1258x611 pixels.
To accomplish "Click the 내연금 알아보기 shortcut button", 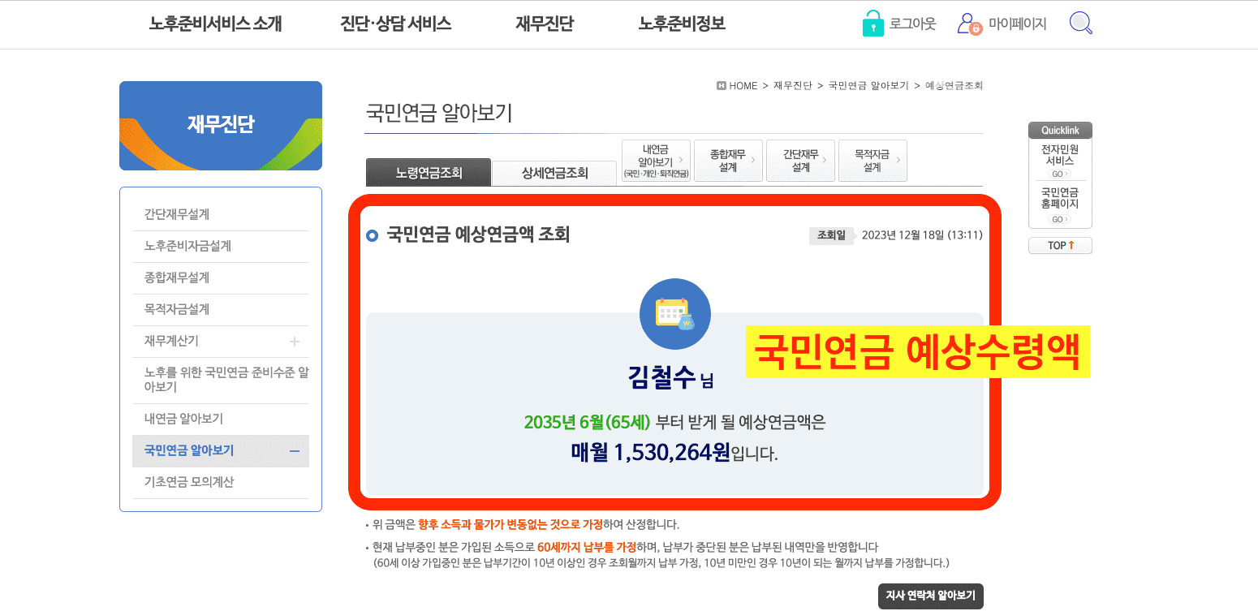I will click(x=656, y=161).
